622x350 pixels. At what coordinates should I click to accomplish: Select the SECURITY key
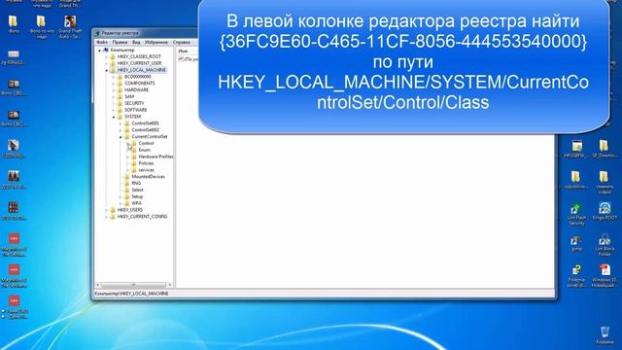[x=134, y=103]
